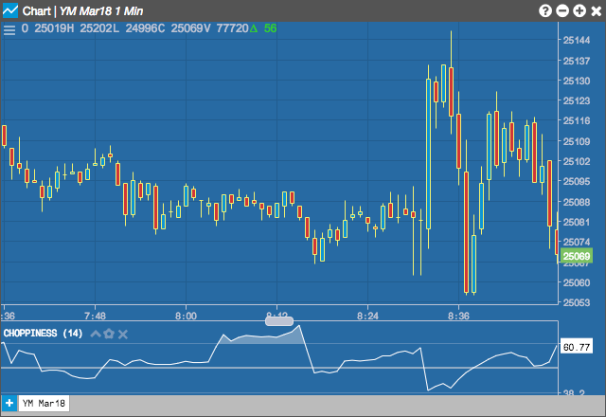Click the 25144 price axis label
The width and height of the screenshot is (606, 417).
(577, 40)
